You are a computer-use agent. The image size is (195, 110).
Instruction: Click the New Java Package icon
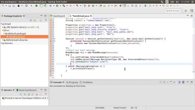pyautogui.click(x=89, y=6)
